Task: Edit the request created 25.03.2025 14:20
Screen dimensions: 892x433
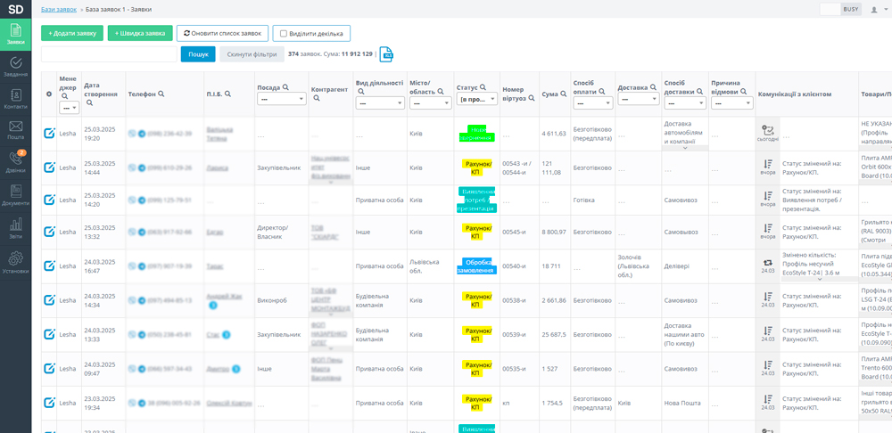Action: [x=49, y=200]
